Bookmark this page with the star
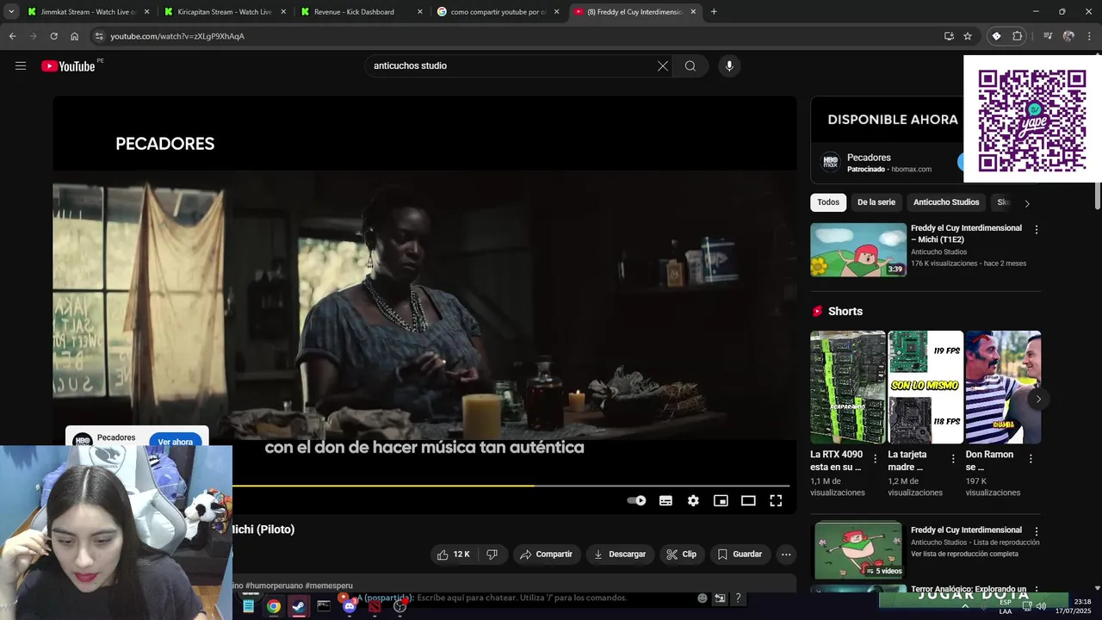The image size is (1102, 620). coord(968,36)
